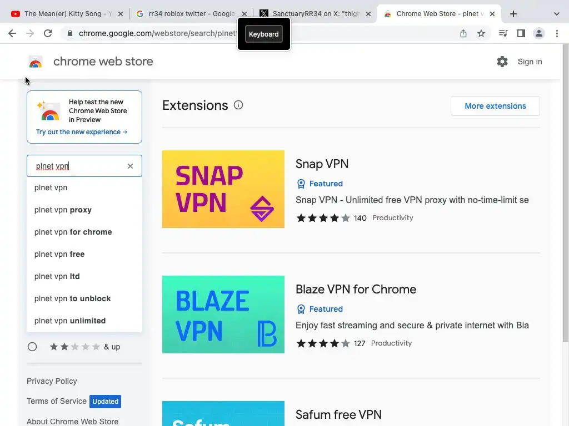Choose suggestion 'plnet vpn for chrome'
This screenshot has height=426, width=569.
click(84, 232)
